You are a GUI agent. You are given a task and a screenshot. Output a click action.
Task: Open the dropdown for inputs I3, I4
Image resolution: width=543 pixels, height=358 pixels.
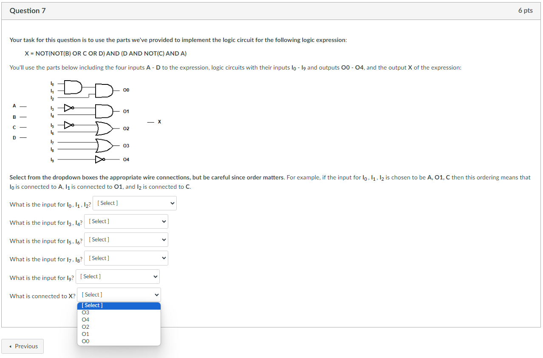126,221
